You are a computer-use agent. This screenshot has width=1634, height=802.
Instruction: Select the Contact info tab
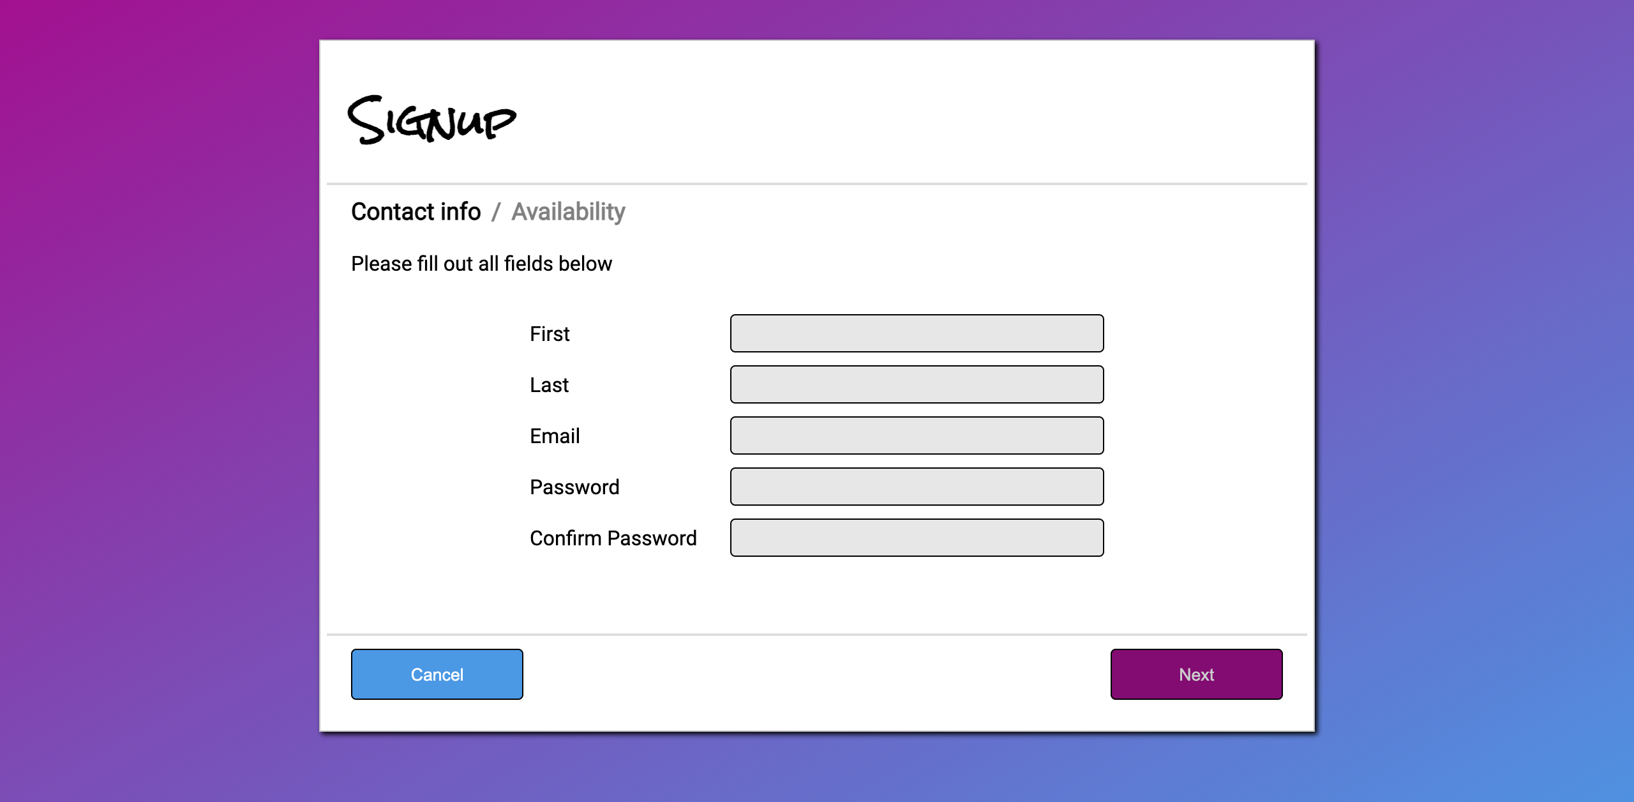[416, 211]
